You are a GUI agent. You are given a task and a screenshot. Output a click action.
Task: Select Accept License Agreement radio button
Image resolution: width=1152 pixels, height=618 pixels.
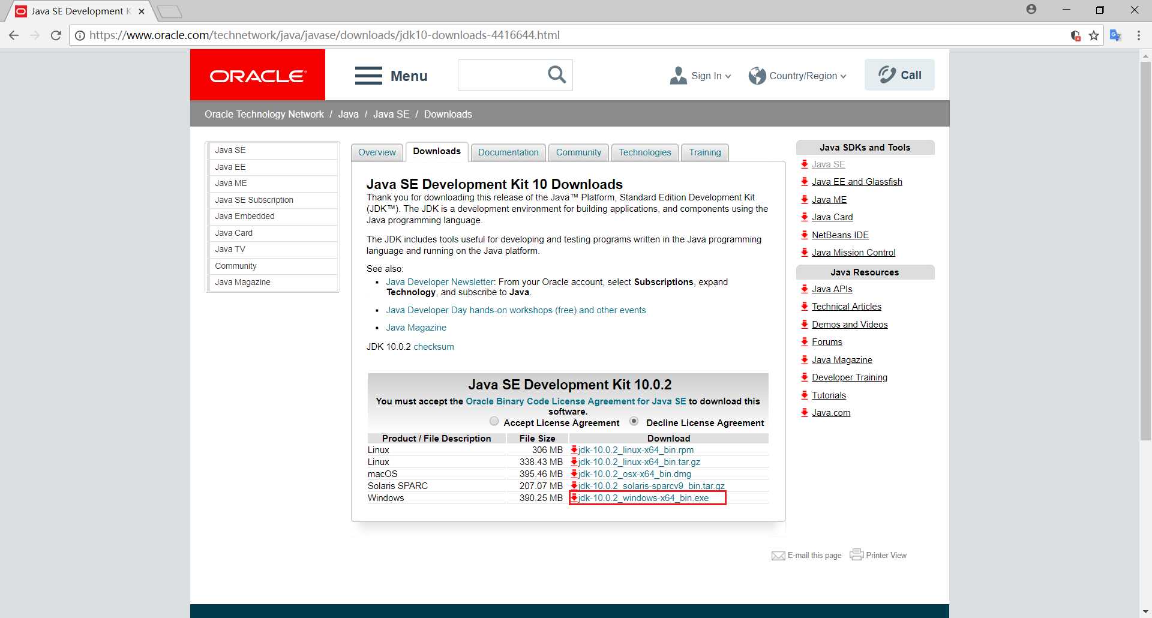click(494, 421)
